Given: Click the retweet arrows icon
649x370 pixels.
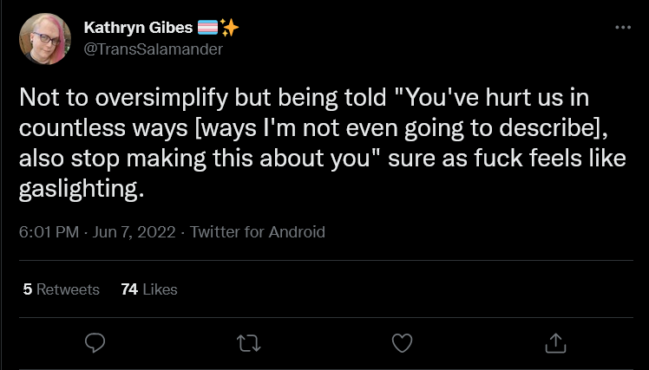Looking at the screenshot, I should coord(248,343).
